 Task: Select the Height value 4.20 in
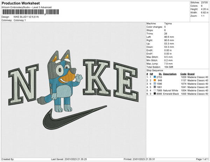click(x=204, y=9)
